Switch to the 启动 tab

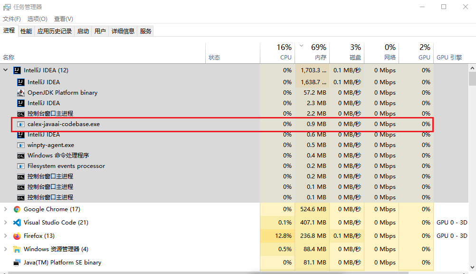(x=83, y=31)
